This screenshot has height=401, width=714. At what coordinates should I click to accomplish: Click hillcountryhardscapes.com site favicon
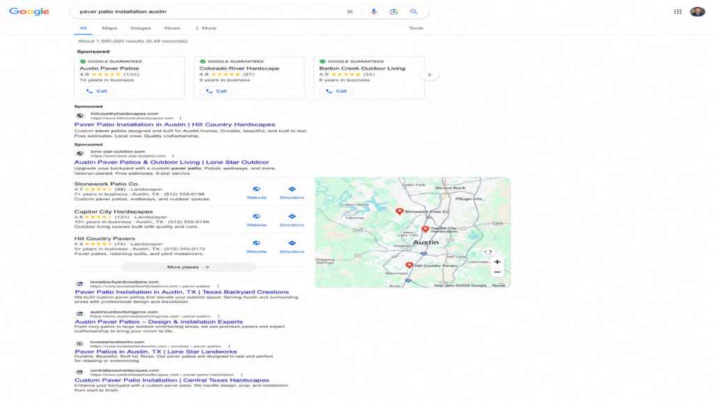pos(79,116)
